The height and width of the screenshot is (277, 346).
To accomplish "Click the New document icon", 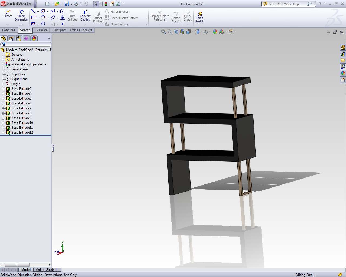I will click(47, 4).
